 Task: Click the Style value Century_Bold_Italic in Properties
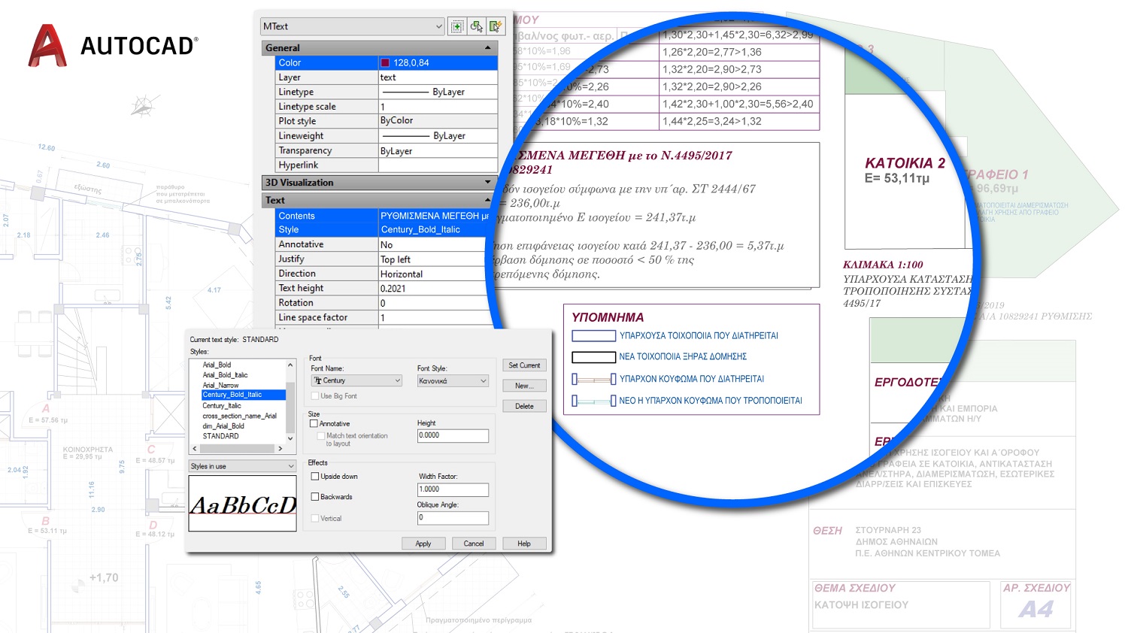(x=435, y=230)
